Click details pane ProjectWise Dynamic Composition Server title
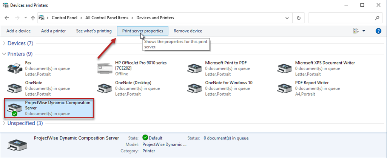This screenshot has width=387, height=158. coord(77,138)
